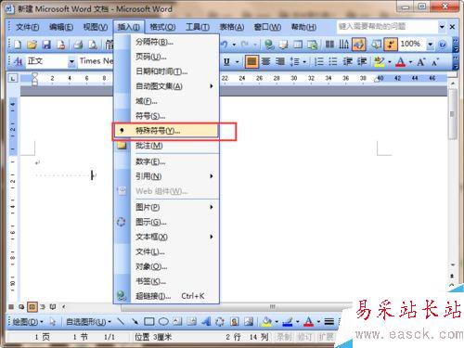Create a new blank document
This screenshot has height=348, width=464.
tap(18, 45)
